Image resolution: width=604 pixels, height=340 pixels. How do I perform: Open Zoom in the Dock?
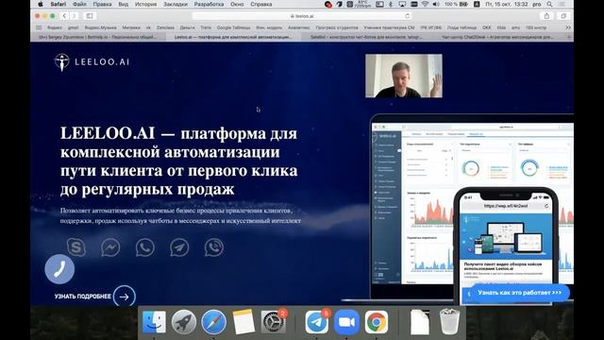(346, 322)
